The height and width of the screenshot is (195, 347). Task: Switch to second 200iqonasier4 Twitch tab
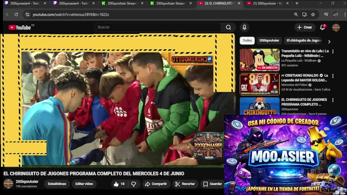(x=73, y=3)
